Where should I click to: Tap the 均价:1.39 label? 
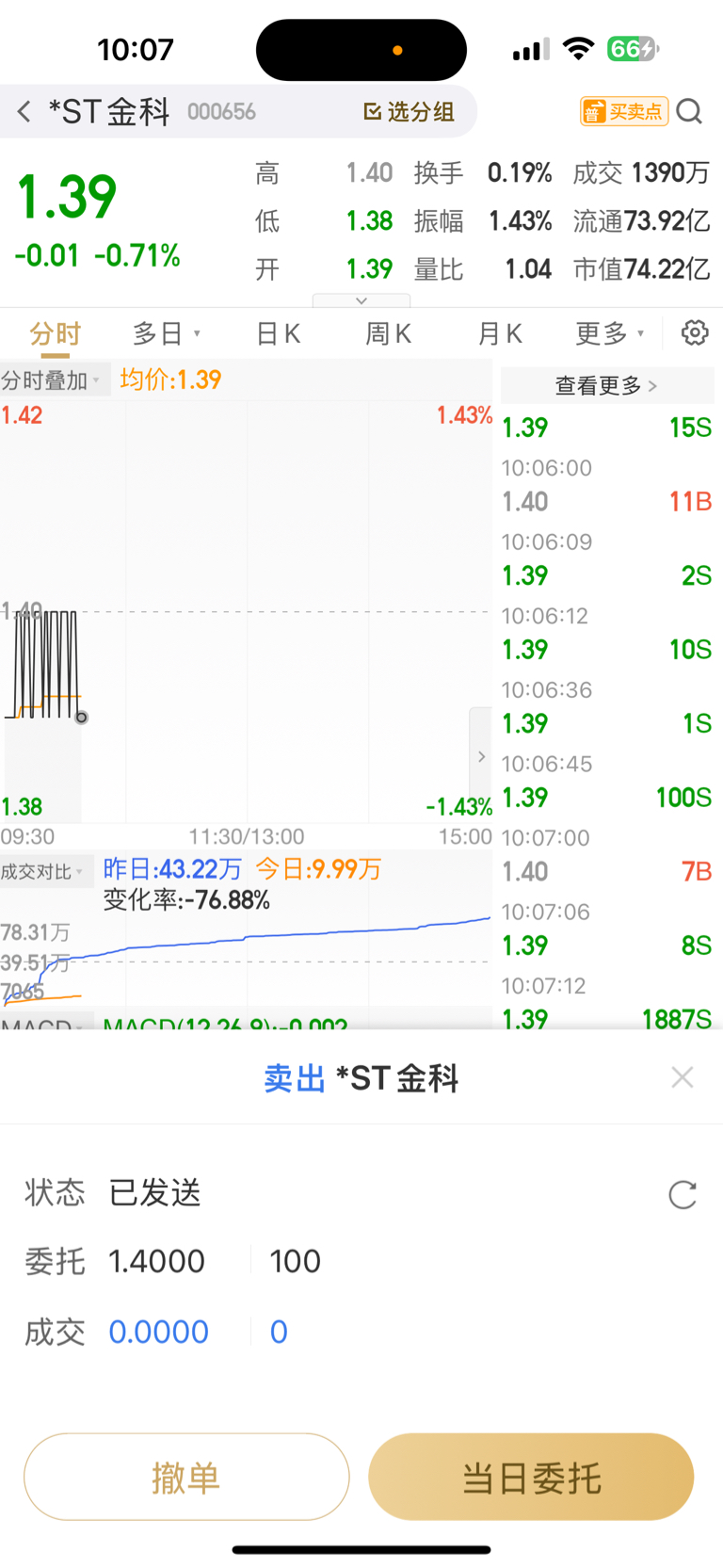170,380
